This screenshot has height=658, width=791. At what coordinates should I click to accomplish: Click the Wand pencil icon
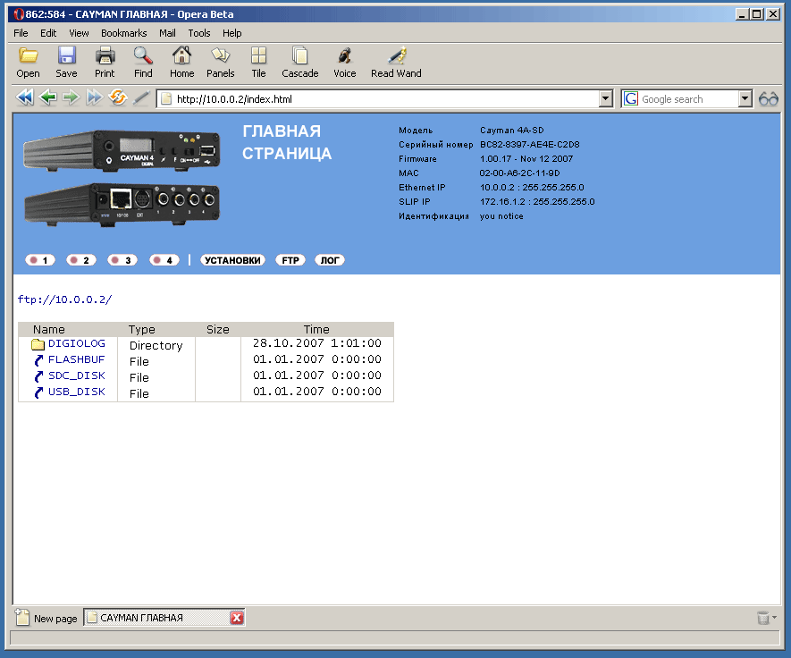[x=140, y=97]
